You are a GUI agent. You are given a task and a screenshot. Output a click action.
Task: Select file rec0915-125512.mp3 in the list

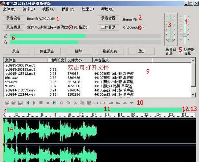[20, 74]
